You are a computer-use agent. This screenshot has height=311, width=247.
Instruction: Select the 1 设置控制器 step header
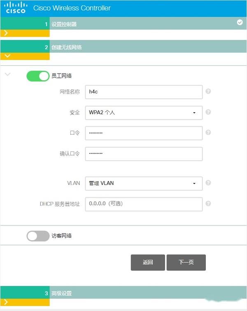pos(123,23)
